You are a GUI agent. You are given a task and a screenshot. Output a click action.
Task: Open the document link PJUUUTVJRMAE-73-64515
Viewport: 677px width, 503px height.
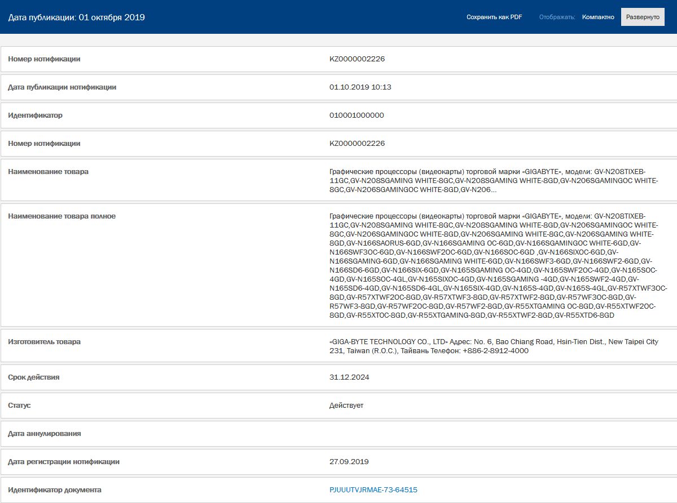pos(372,489)
